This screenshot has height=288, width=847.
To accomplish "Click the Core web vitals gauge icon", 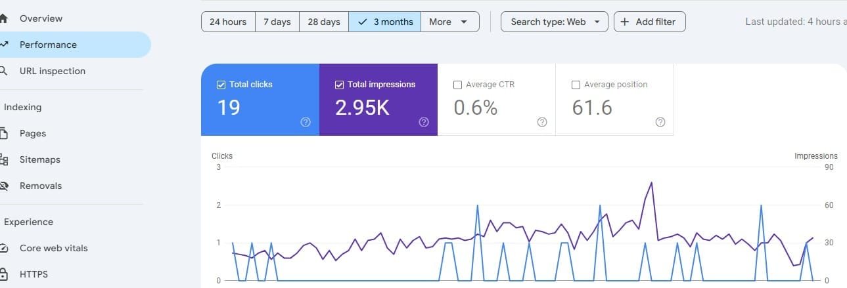I will pyautogui.click(x=3, y=248).
